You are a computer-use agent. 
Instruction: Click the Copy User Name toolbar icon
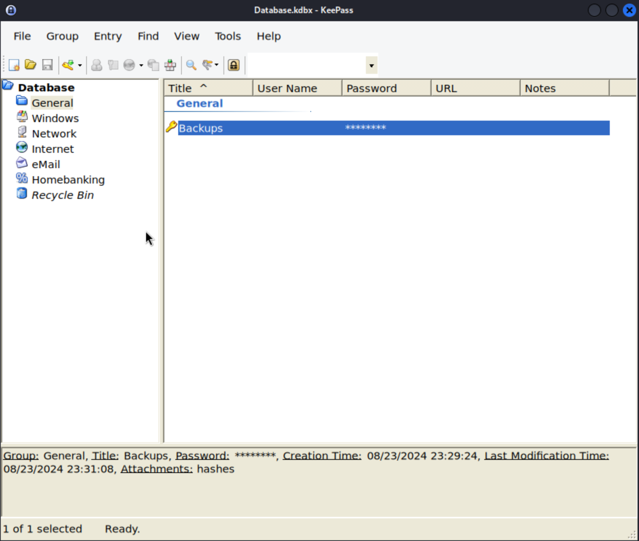point(97,65)
